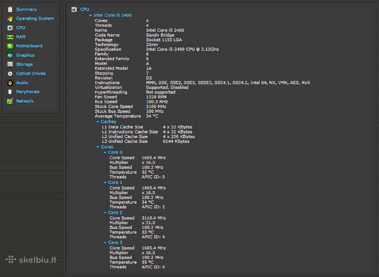Image resolution: width=379 pixels, height=277 pixels.
Task: Click the Audio speaker icon
Action: [x=10, y=83]
